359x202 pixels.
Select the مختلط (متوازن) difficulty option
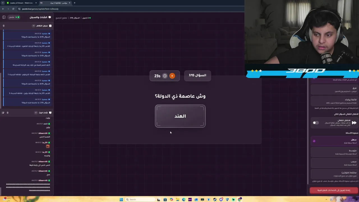point(334,174)
